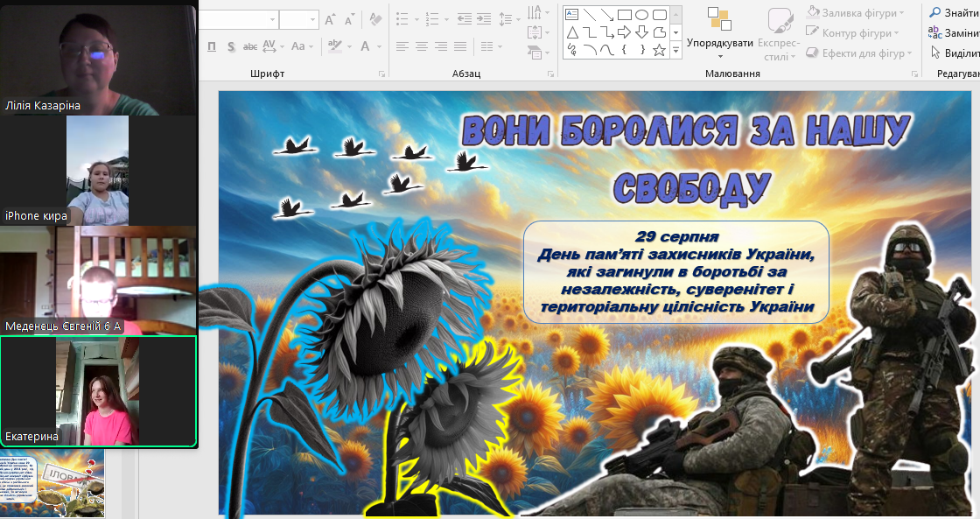Select the oval shape tool

tap(641, 14)
